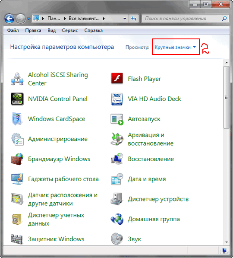233x258 pixels.
Task: Open the VIA HD Audio Deck icon
Action: 117,99
